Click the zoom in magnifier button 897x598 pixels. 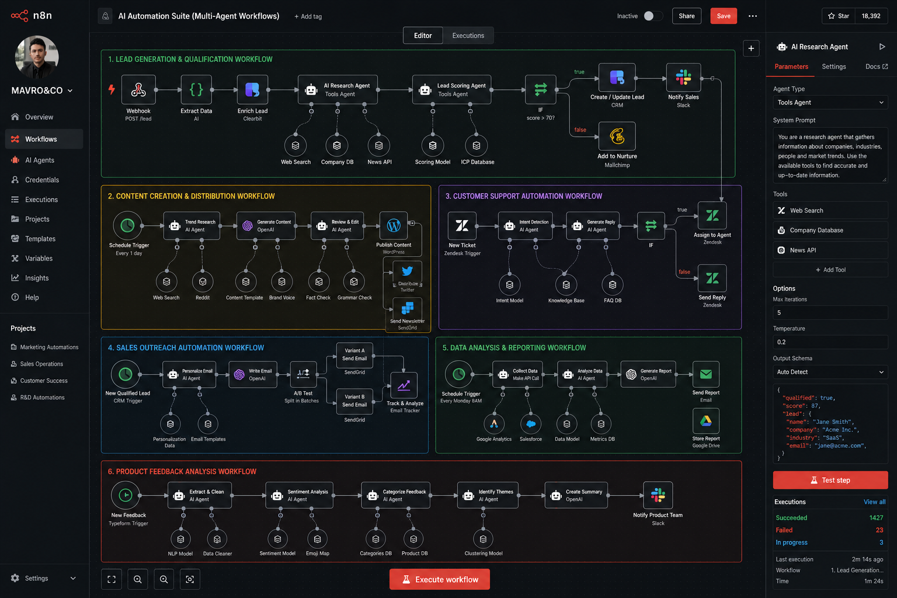click(138, 579)
